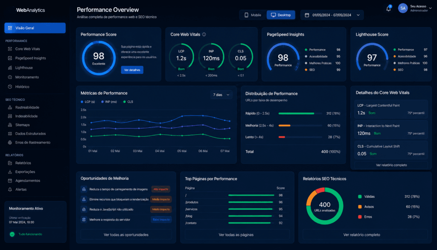
Task: Click icon beside render-blocking resources opportunity
Action: [x=84, y=199]
